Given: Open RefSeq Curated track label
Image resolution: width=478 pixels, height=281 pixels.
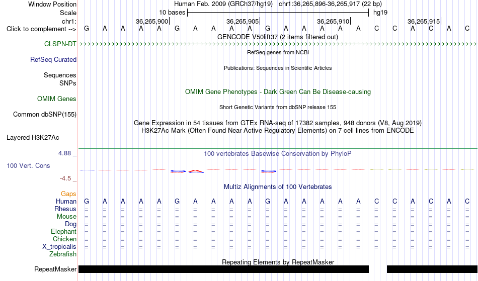Looking at the screenshot, I should 53,60.
